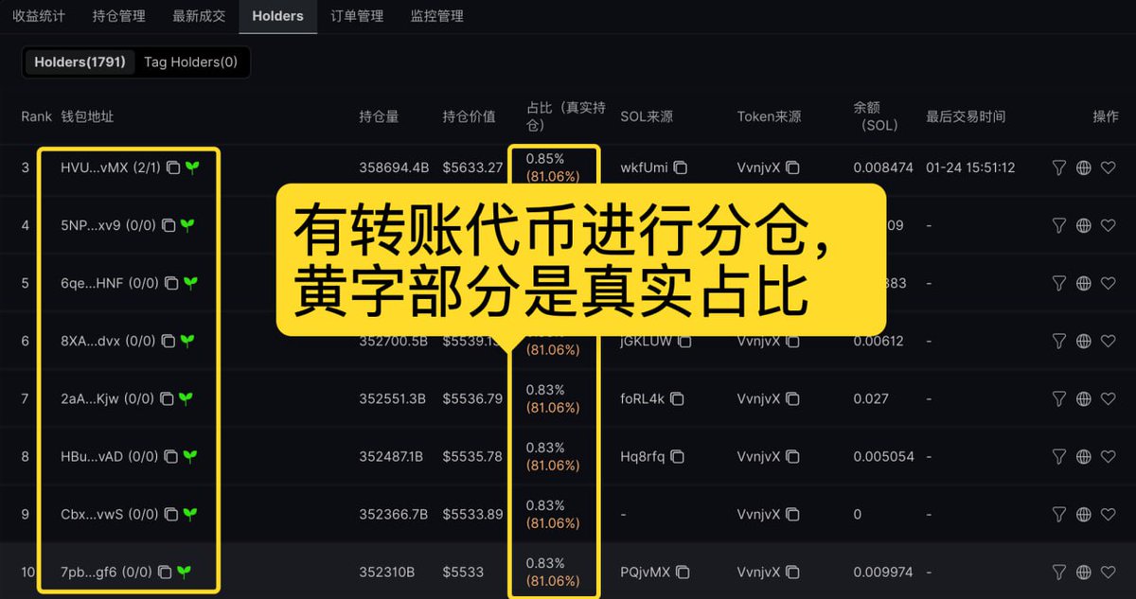Image resolution: width=1136 pixels, height=599 pixels.
Task: Favorite the rank 10 wallet
Action: [x=1109, y=572]
